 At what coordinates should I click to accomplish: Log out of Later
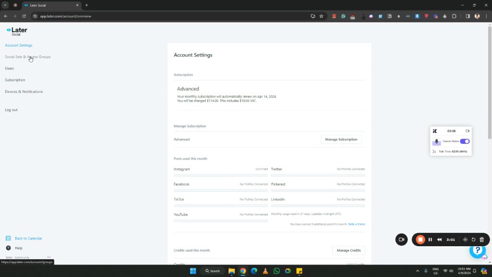pos(11,110)
